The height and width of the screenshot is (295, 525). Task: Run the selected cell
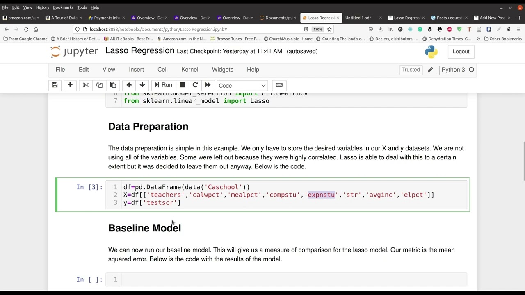(x=163, y=85)
